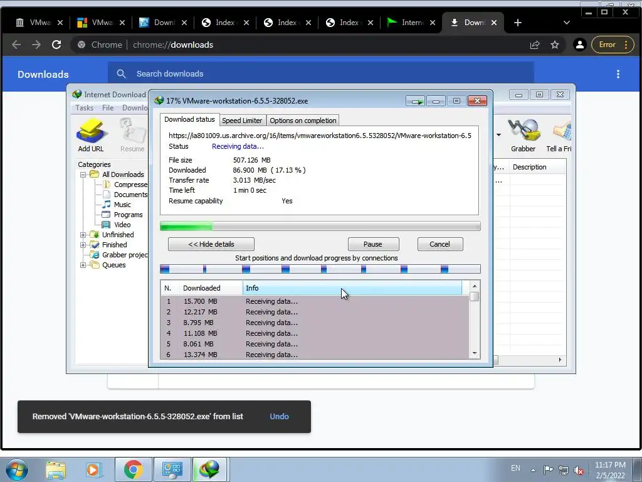
Task: Open Windows Explorer from taskbar
Action: point(56,469)
